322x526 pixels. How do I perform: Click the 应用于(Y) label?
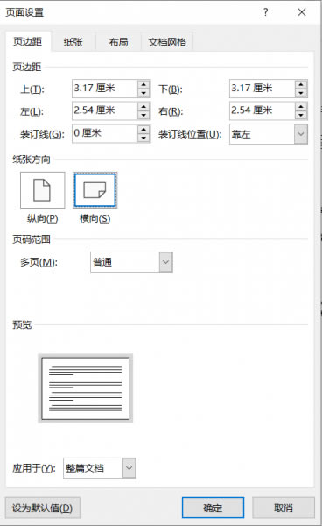pyautogui.click(x=34, y=468)
